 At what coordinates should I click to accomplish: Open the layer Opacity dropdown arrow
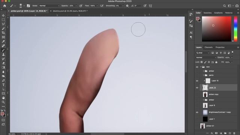click(x=232, y=57)
